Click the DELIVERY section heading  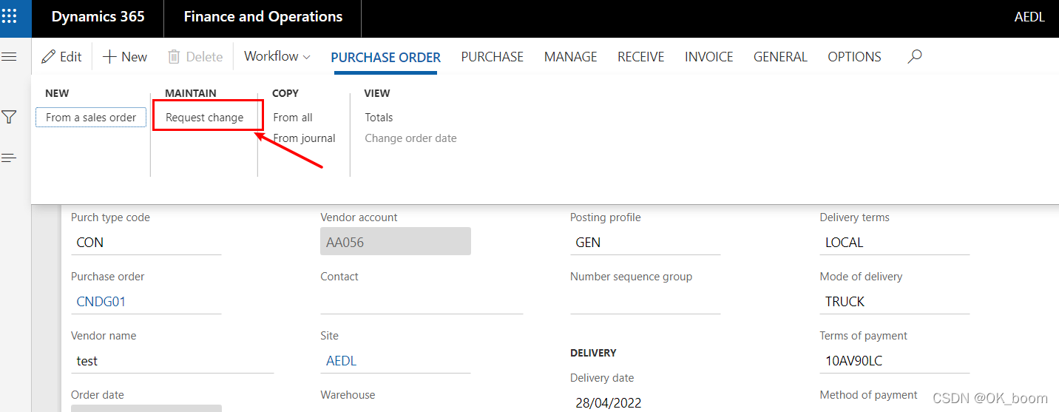click(593, 353)
